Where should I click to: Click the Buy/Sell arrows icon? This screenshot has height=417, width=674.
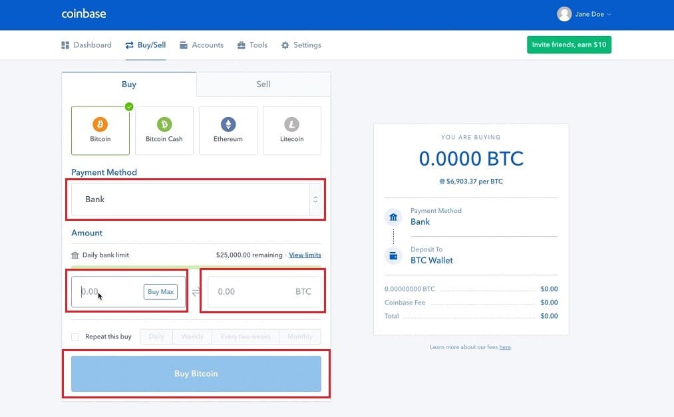click(129, 45)
